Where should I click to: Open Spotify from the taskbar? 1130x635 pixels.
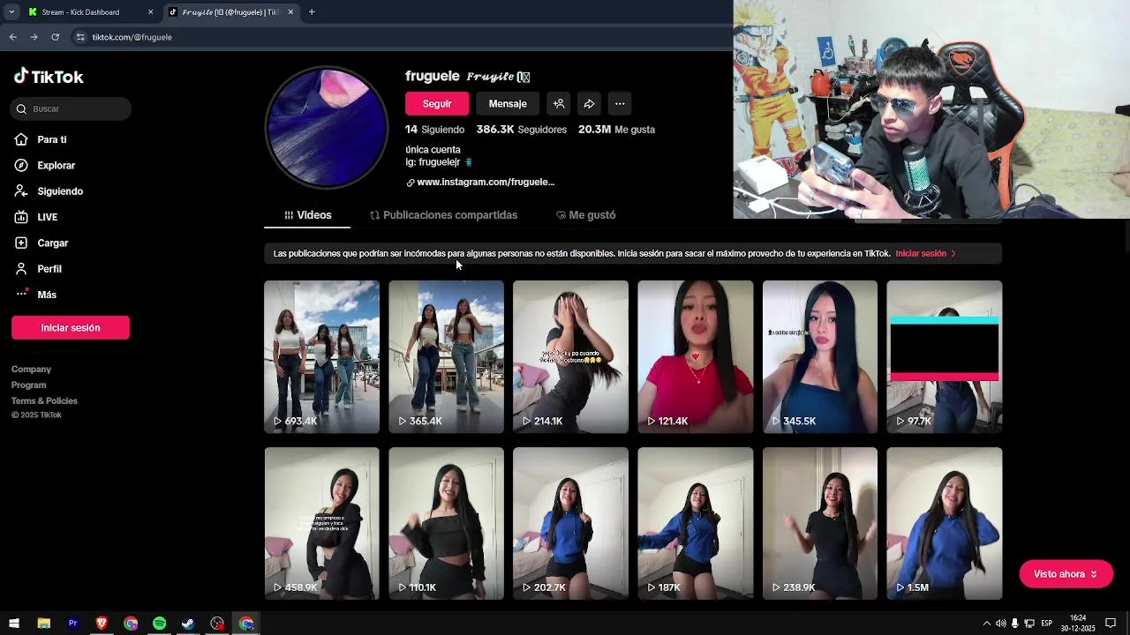click(159, 624)
